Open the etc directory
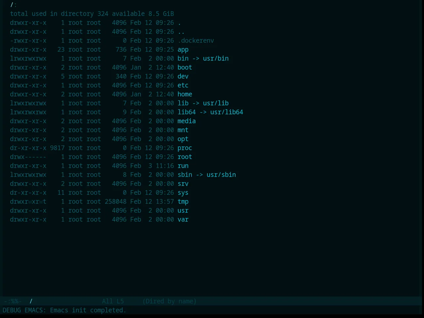This screenshot has width=424, height=318. (x=183, y=85)
